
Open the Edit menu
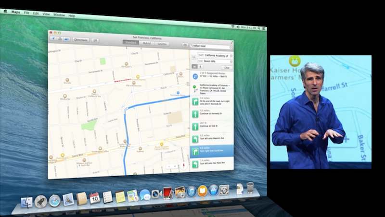(36, 13)
